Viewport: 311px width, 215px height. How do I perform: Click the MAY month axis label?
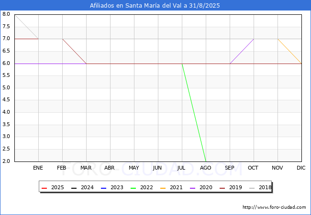click(x=134, y=168)
